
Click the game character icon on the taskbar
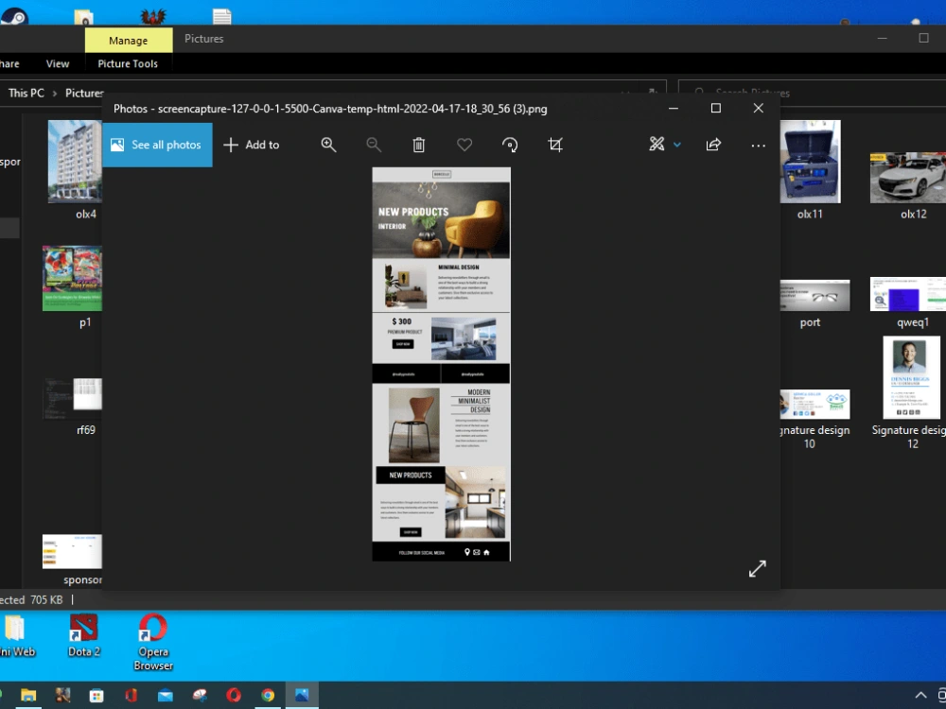click(x=62, y=695)
